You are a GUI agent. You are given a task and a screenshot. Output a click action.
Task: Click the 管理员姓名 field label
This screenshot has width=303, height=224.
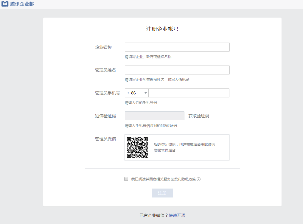click(x=105, y=70)
